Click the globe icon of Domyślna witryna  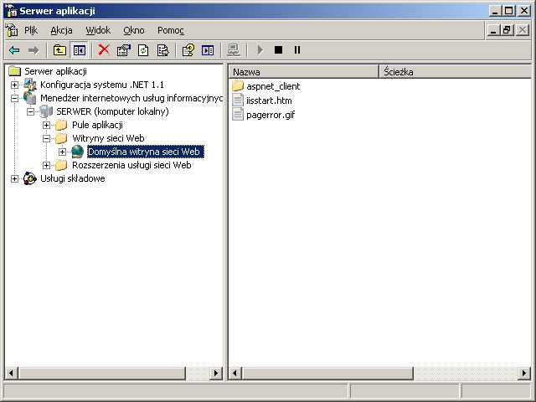point(78,152)
